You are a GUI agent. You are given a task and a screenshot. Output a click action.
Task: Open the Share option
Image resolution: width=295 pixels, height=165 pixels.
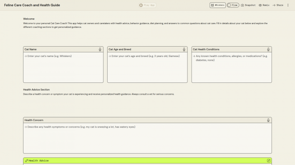tap(278, 5)
